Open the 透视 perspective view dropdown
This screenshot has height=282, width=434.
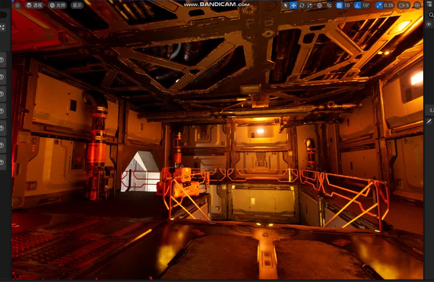(34, 5)
